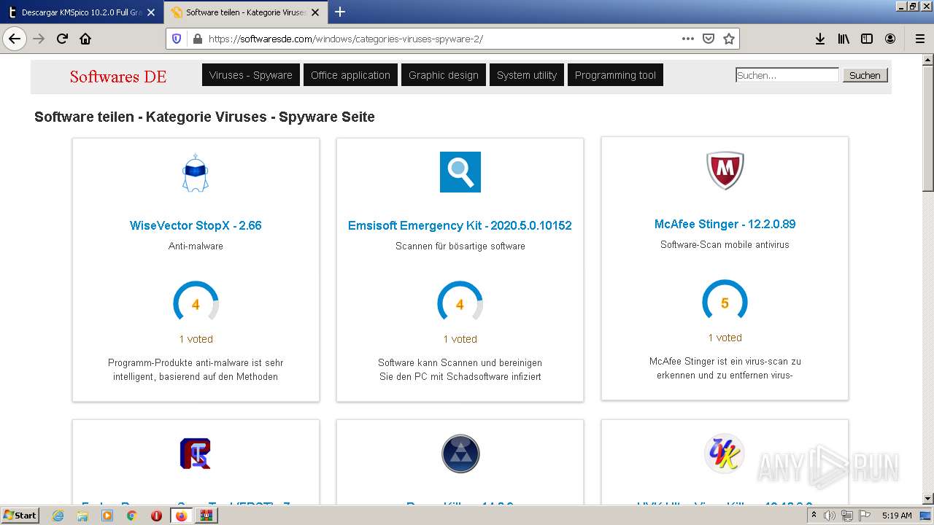Open page actions three-dot menu
Viewport: 934px width, 525px height.
(x=688, y=39)
